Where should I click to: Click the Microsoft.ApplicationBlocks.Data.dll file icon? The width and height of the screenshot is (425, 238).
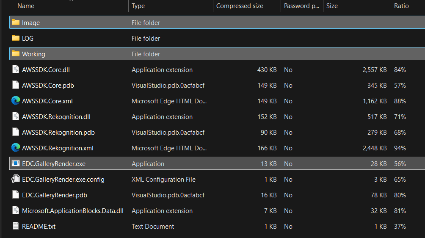click(16, 210)
